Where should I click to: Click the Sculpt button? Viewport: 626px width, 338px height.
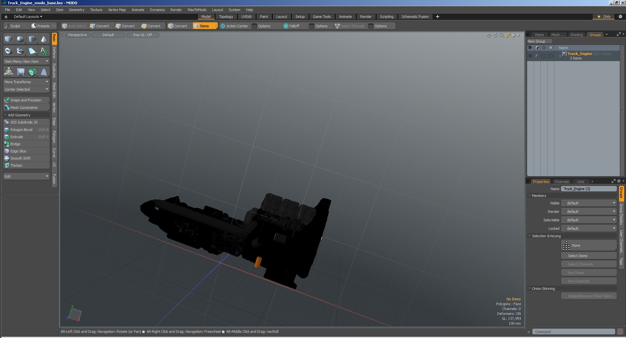tap(15, 26)
